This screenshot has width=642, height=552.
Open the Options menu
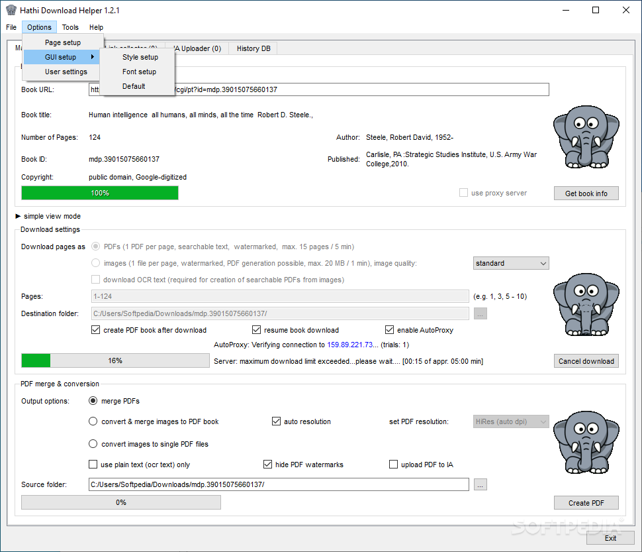[x=39, y=27]
